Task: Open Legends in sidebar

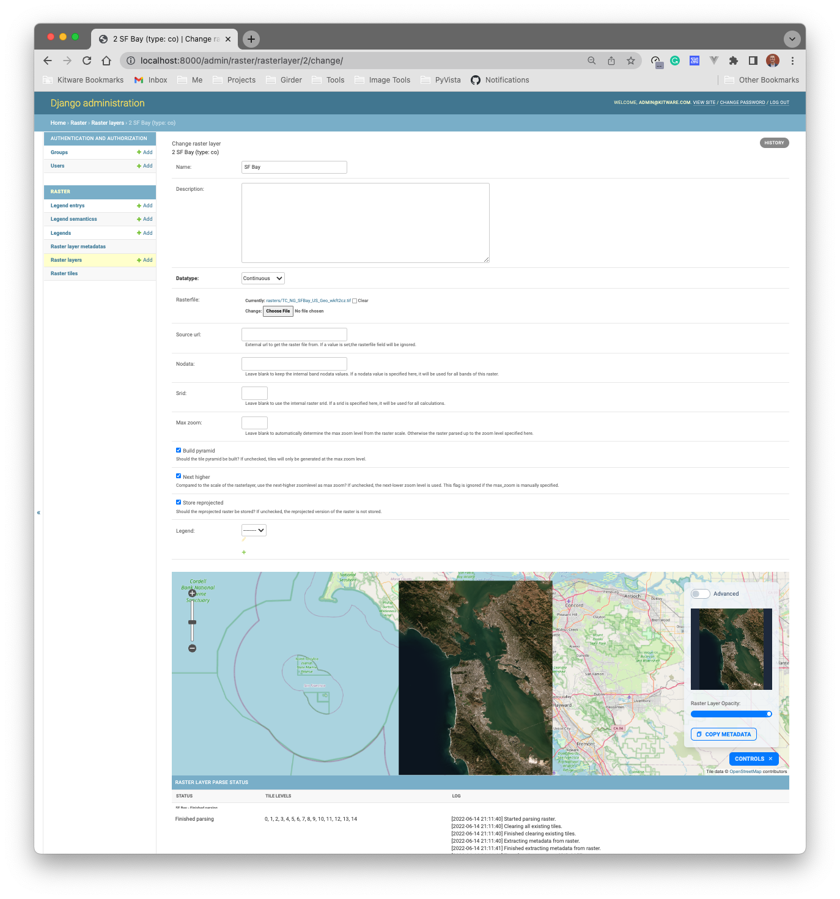Action: (x=61, y=233)
